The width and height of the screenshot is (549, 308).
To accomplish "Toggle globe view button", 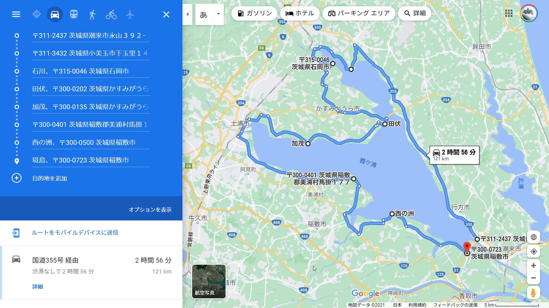I will coord(534,237).
